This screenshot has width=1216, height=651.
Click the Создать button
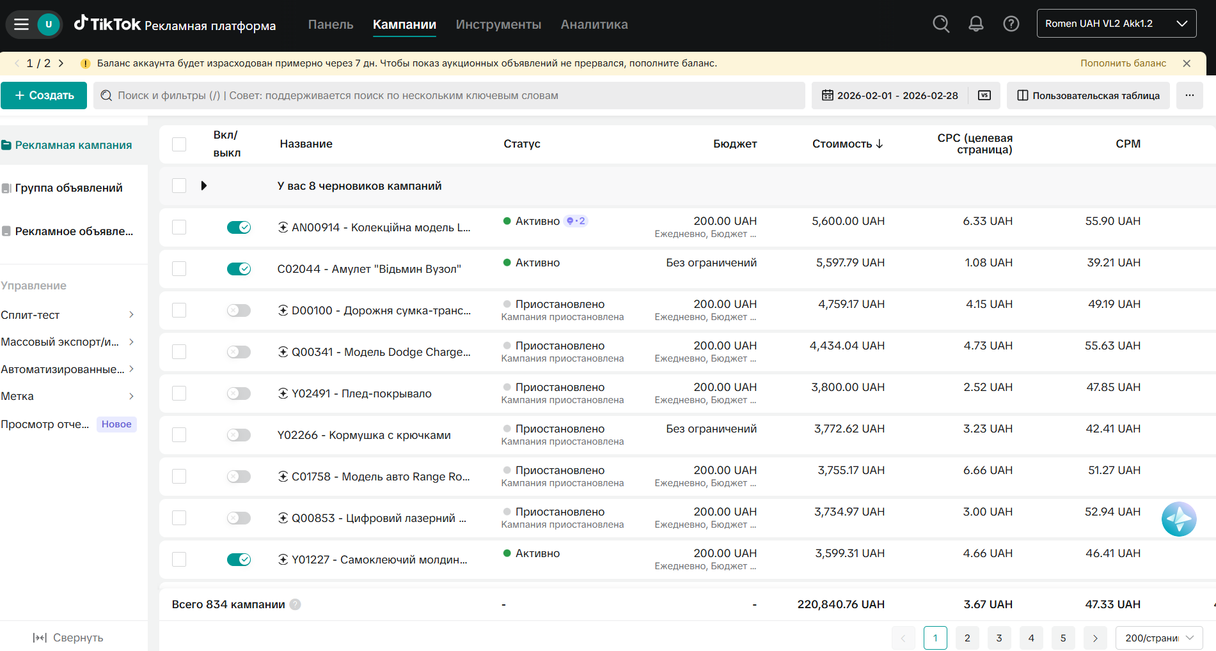(43, 95)
